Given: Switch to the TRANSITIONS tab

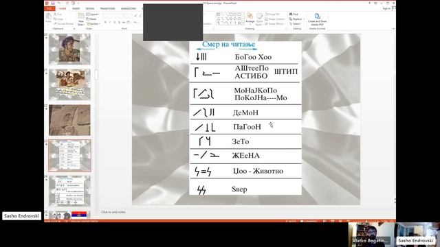Looking at the screenshot, I should 107,9.
